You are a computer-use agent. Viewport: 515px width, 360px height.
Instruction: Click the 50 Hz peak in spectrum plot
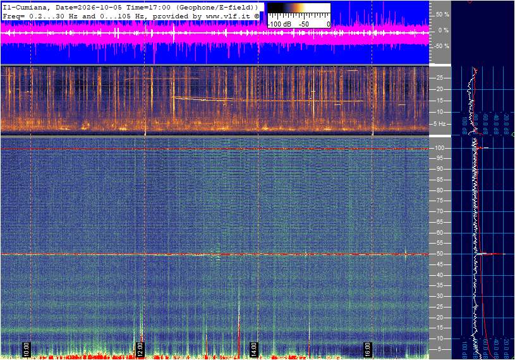tap(491, 254)
